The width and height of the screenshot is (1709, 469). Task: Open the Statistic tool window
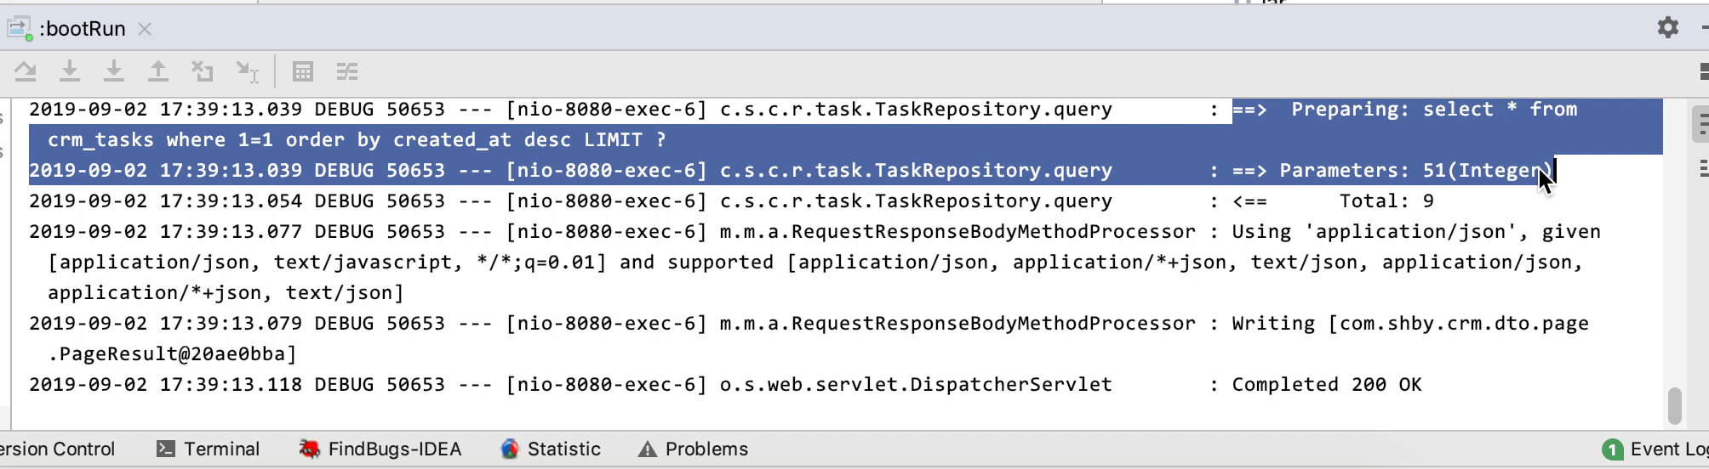[551, 449]
